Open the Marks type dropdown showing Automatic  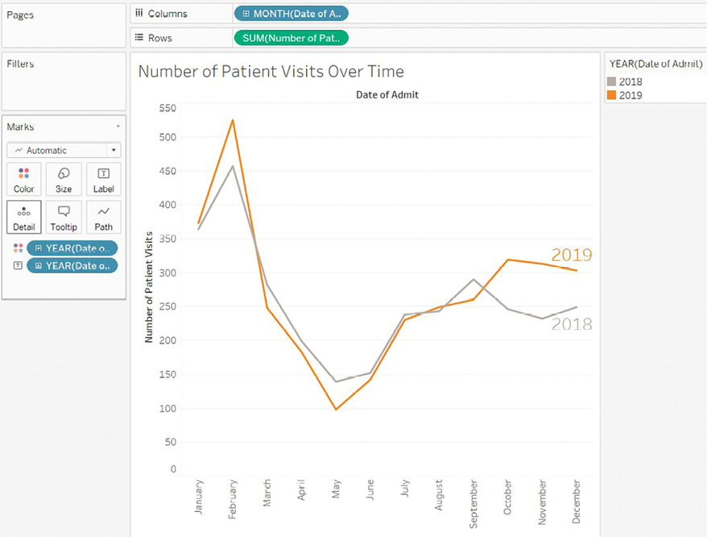coord(63,150)
